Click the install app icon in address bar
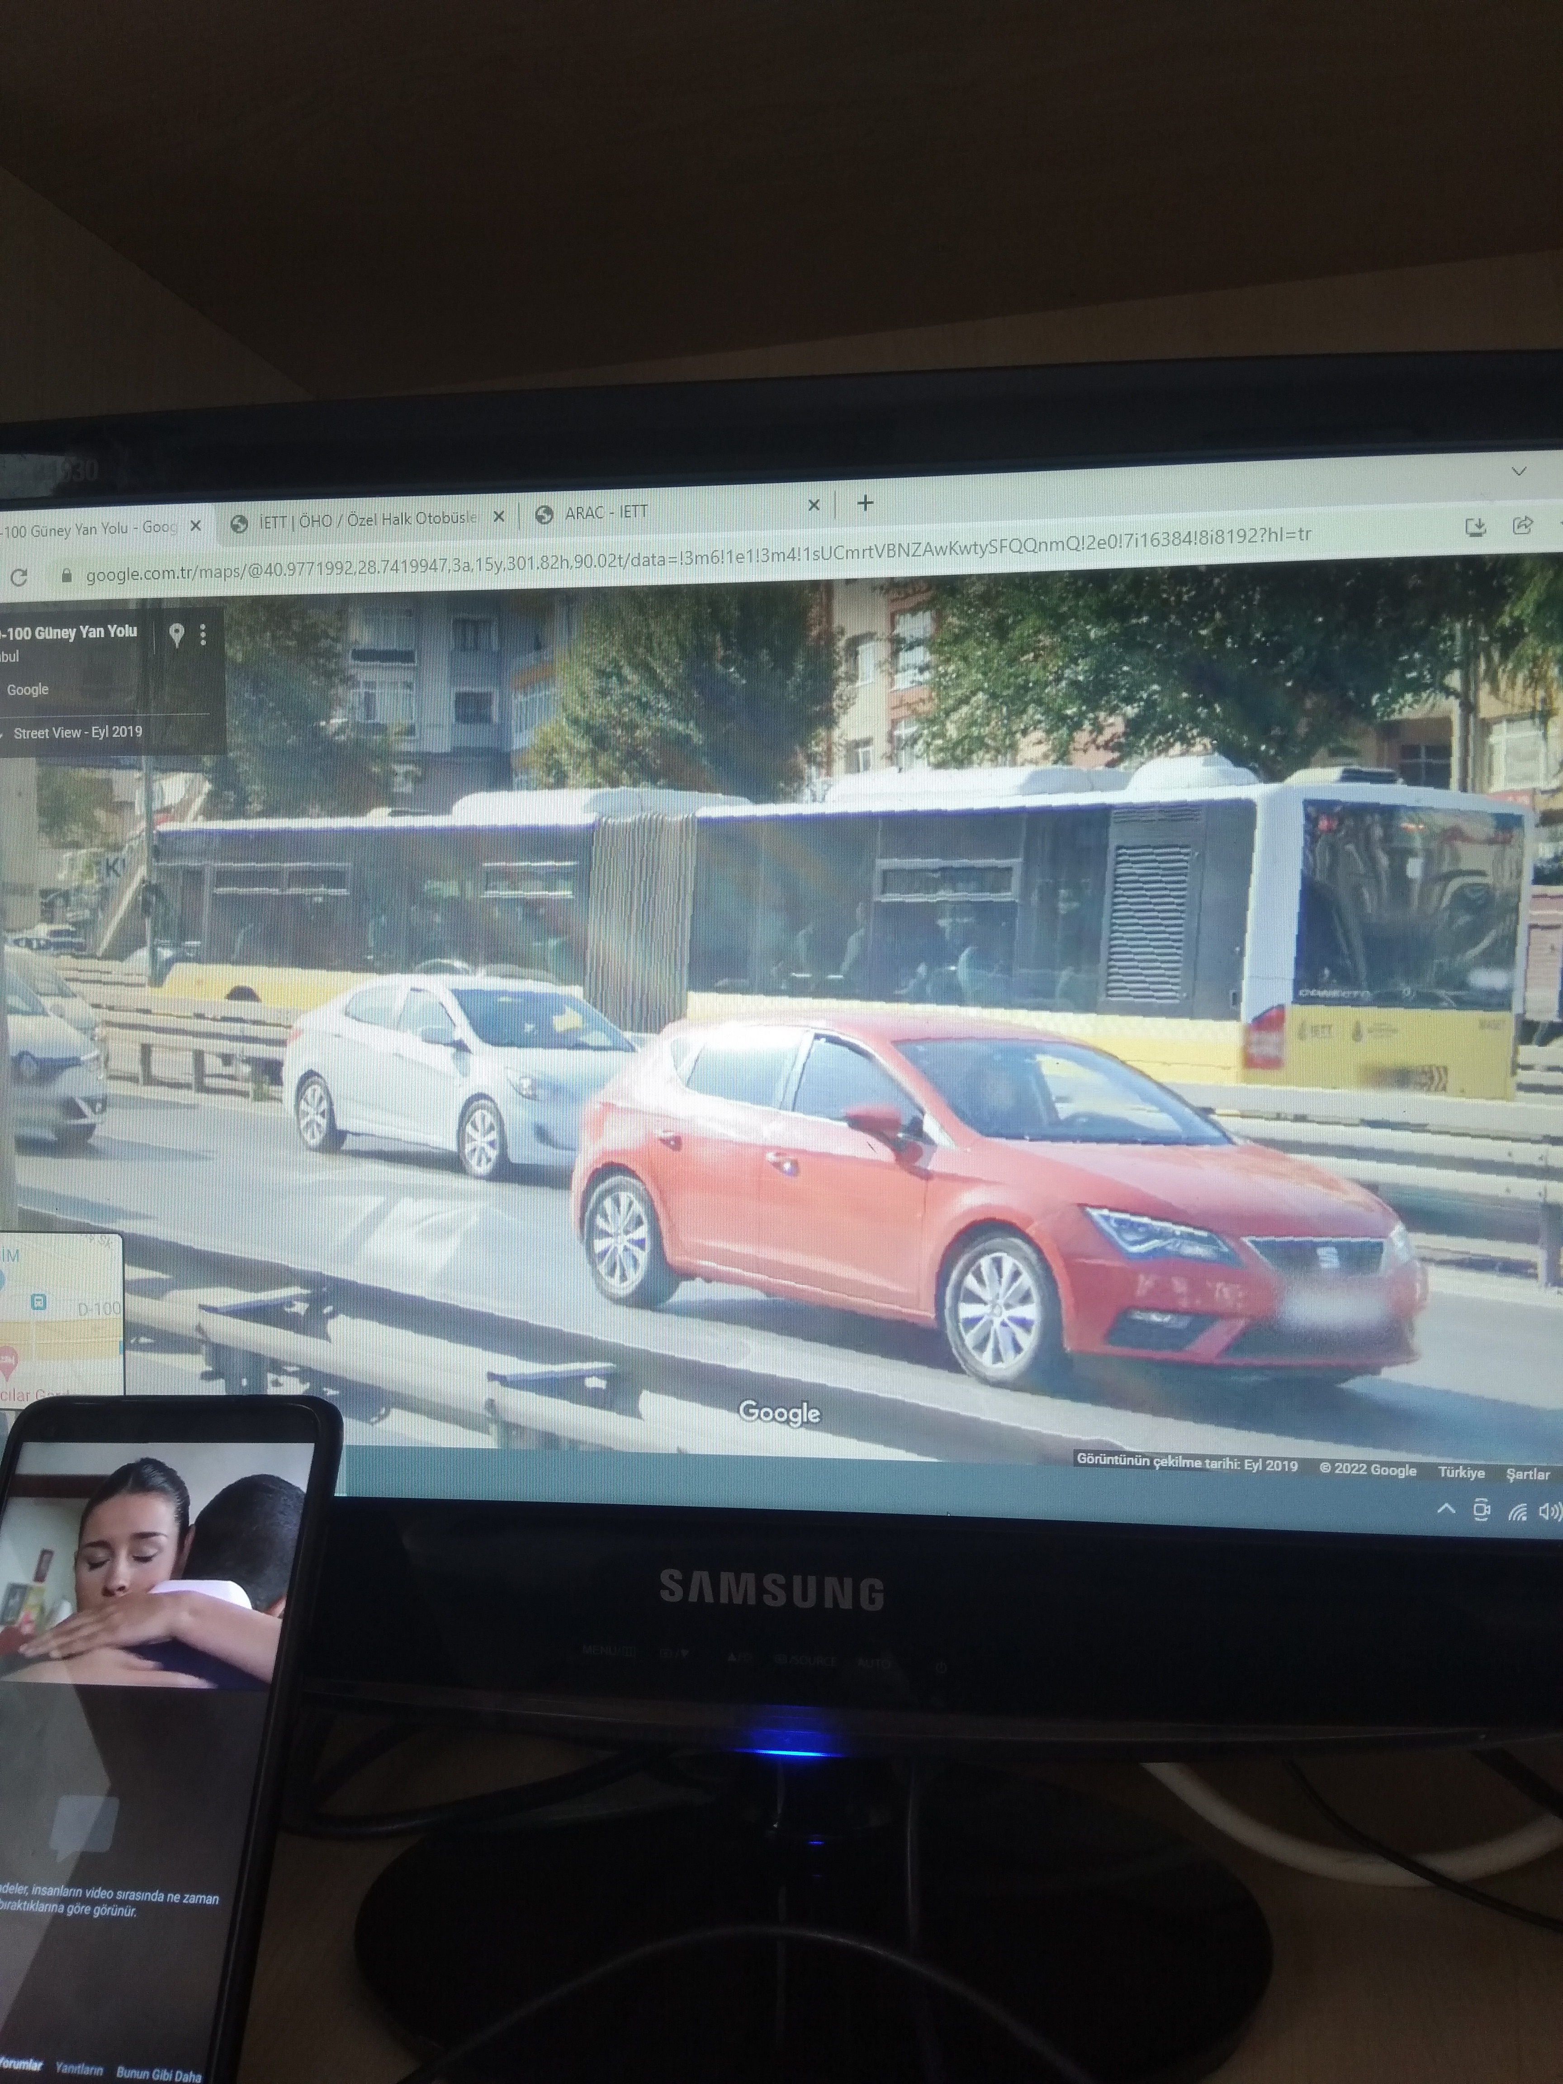The width and height of the screenshot is (1563, 2084). 1475,526
